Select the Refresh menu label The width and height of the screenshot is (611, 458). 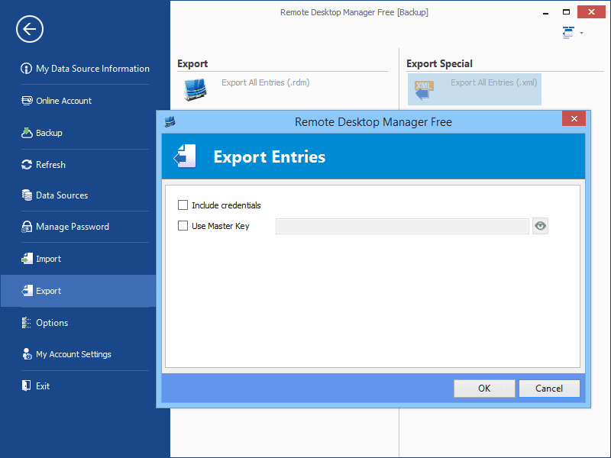(x=50, y=165)
